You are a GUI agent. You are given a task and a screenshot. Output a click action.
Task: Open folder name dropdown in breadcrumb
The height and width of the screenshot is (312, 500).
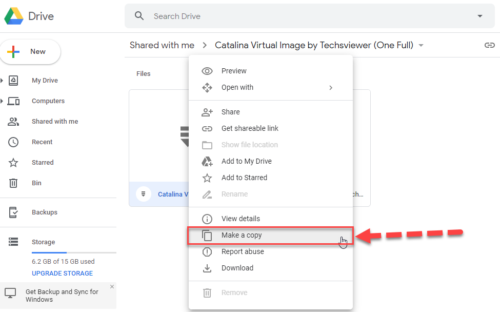click(421, 45)
